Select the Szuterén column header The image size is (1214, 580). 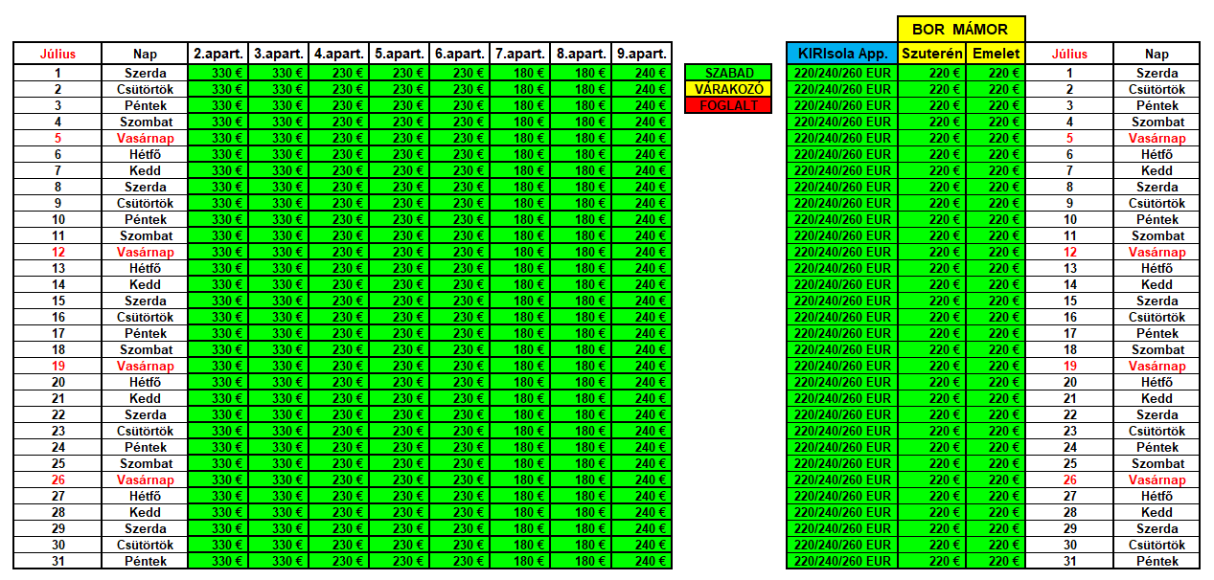pyautogui.click(x=931, y=54)
